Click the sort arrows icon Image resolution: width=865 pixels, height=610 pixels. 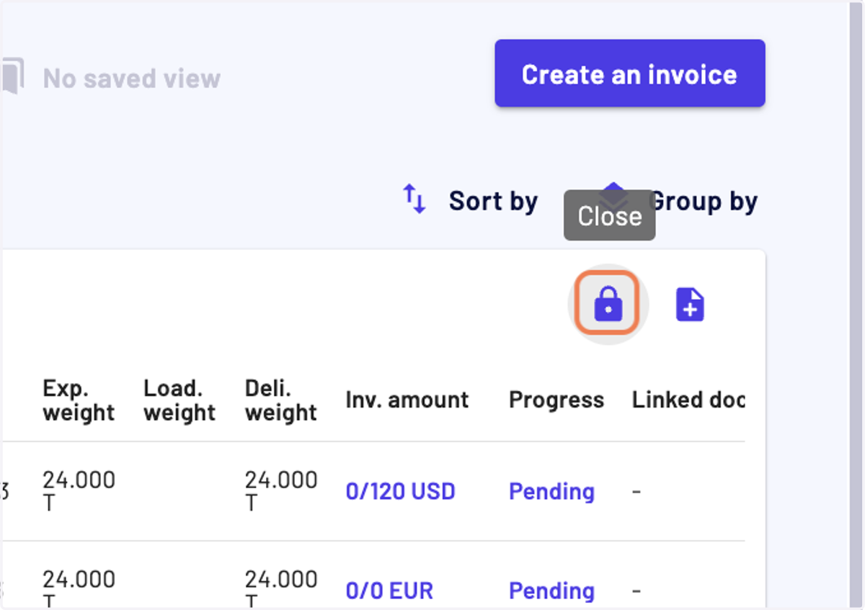coord(414,199)
